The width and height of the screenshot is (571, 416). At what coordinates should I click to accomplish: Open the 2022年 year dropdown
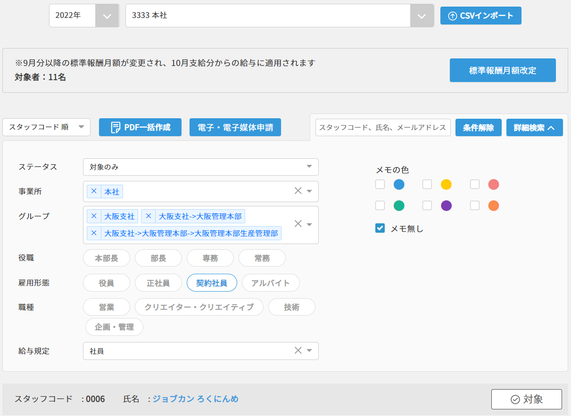[x=84, y=16]
